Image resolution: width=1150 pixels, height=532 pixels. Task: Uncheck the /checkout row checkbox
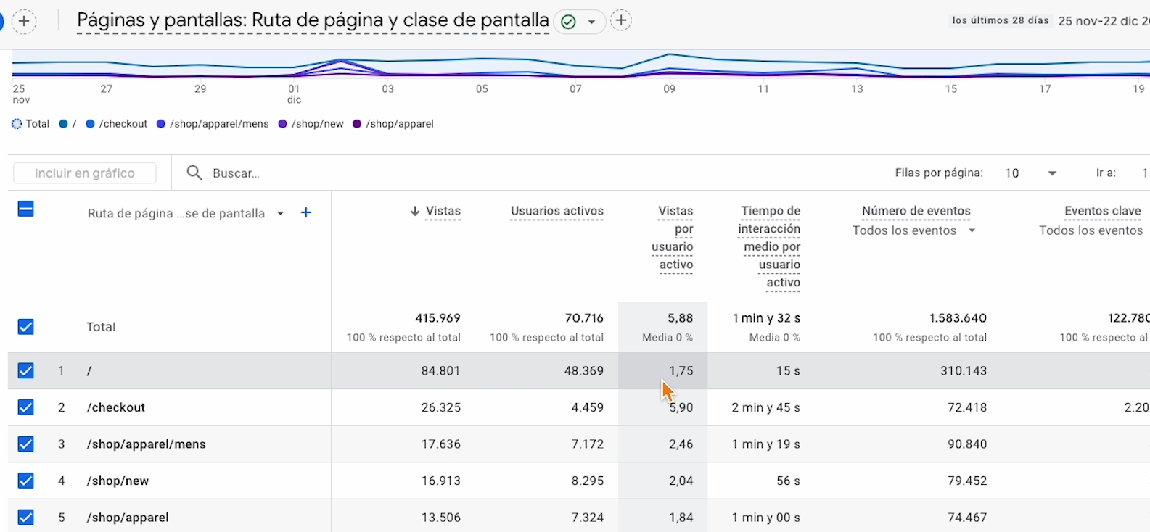(26, 407)
